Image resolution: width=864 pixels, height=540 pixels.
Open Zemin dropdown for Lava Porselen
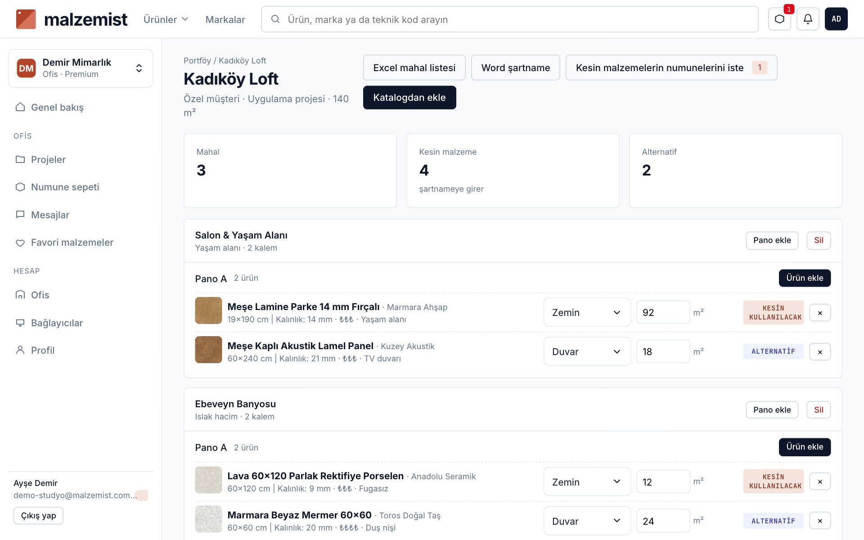(587, 482)
